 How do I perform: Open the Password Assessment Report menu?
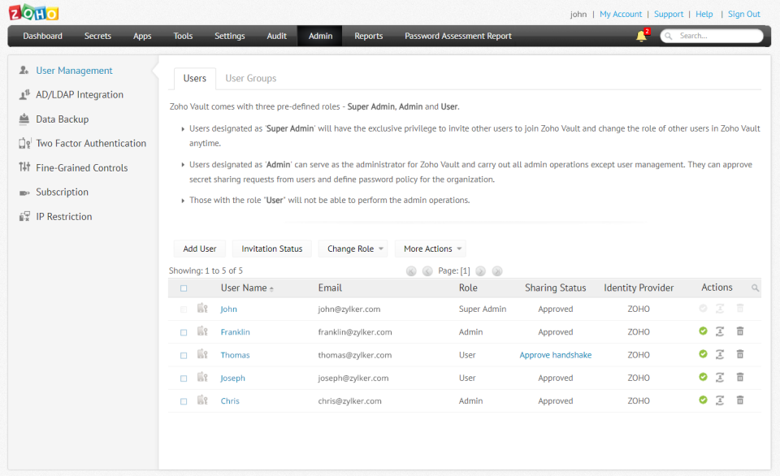click(x=457, y=36)
